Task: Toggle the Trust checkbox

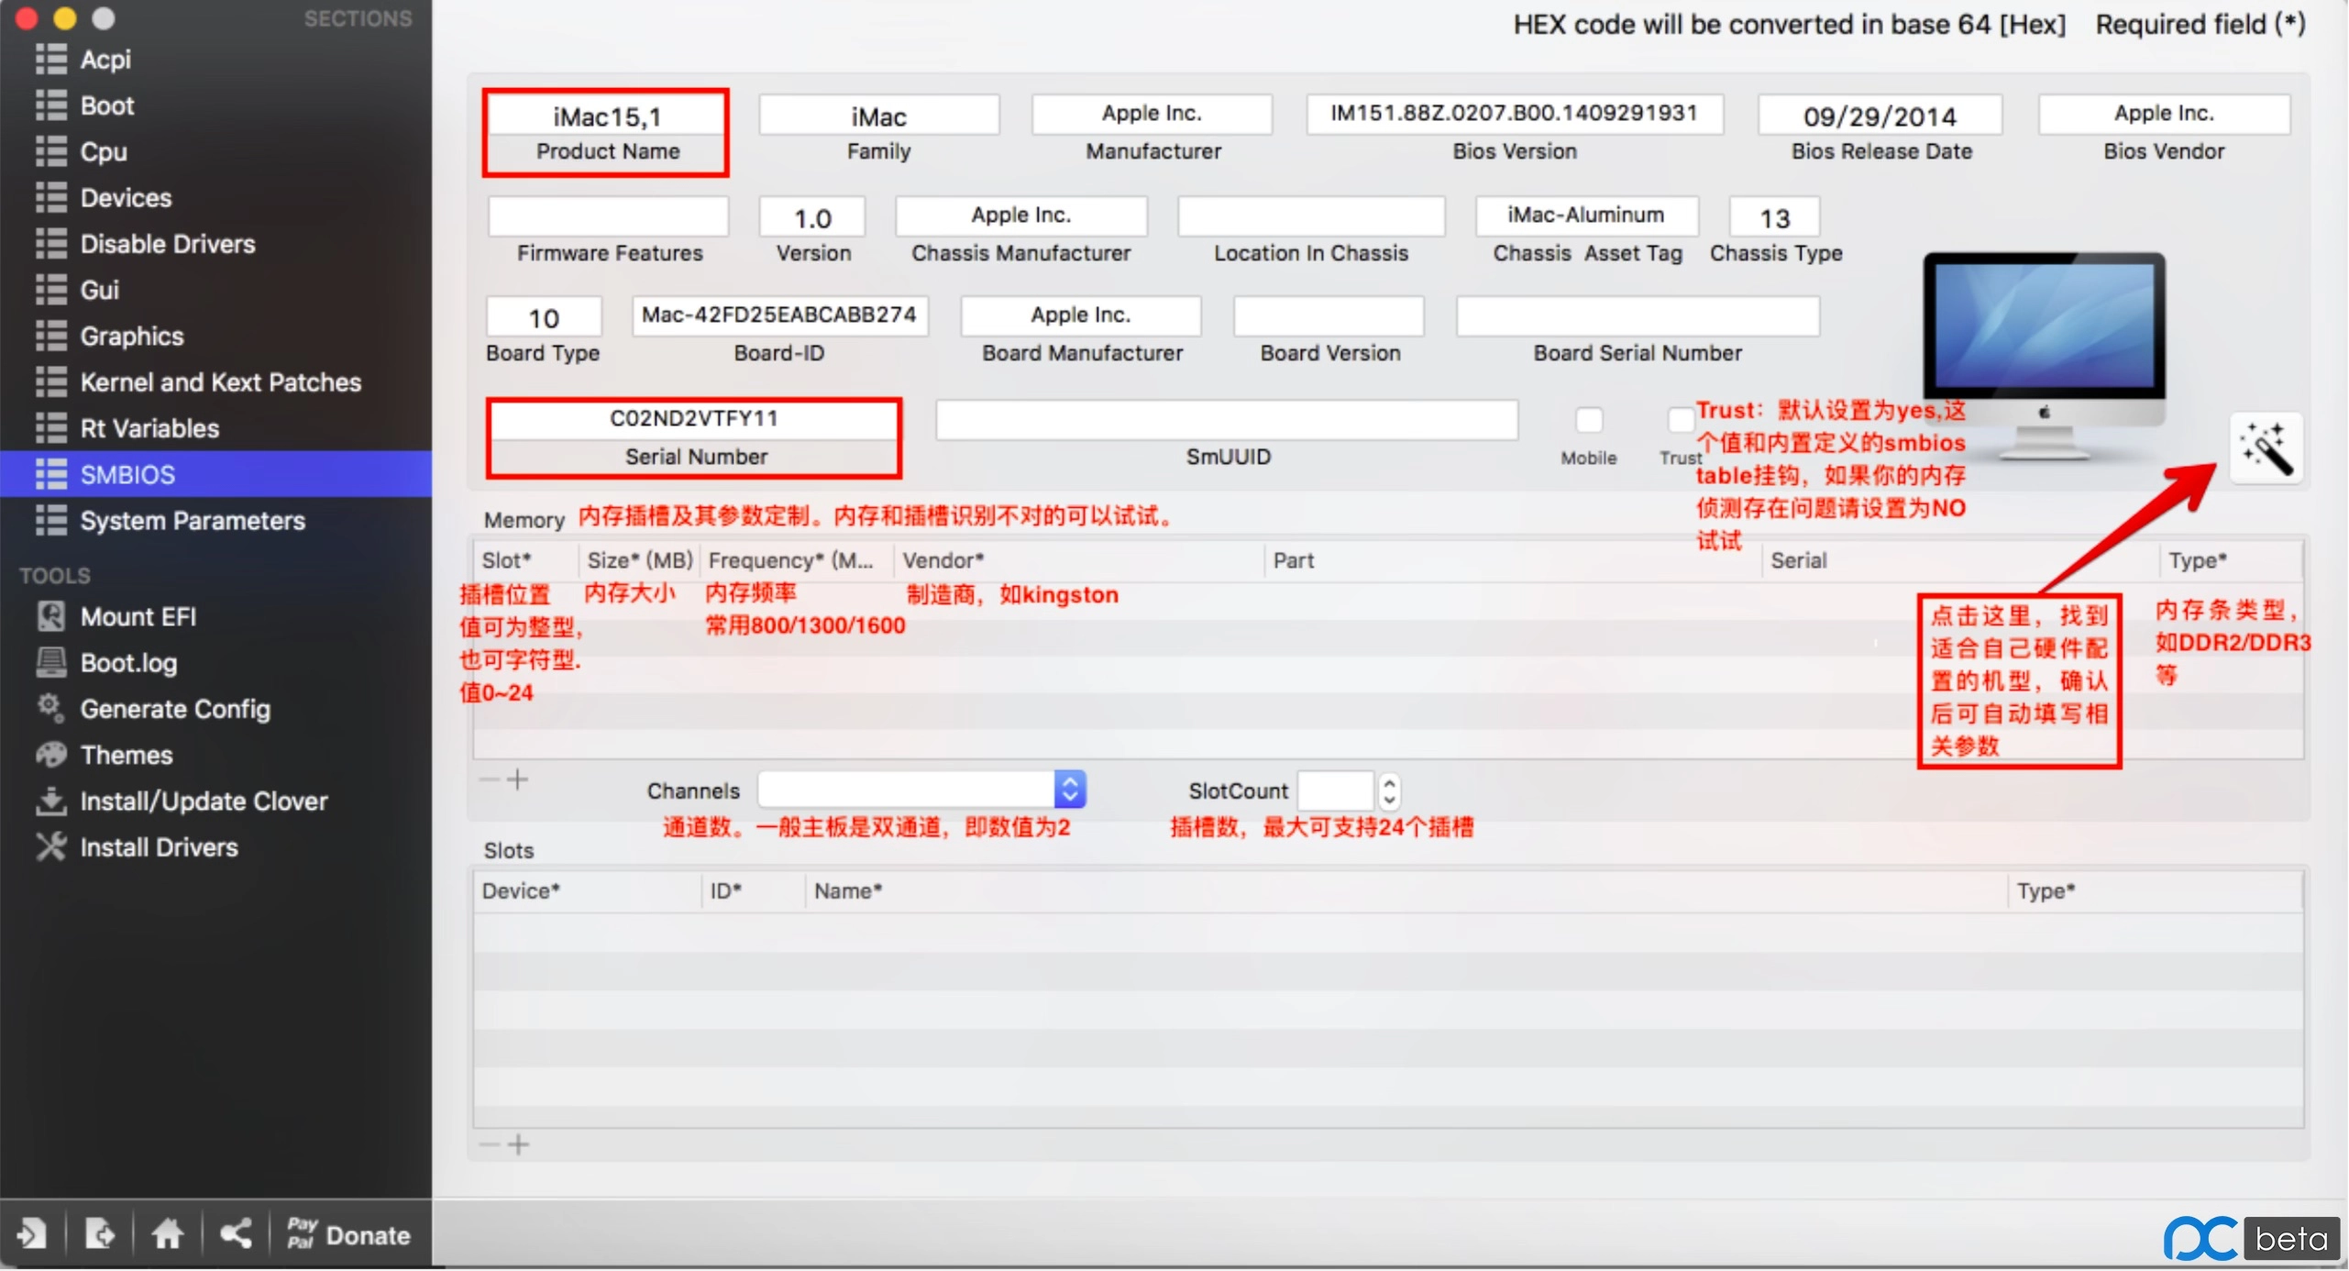Action: point(1680,420)
